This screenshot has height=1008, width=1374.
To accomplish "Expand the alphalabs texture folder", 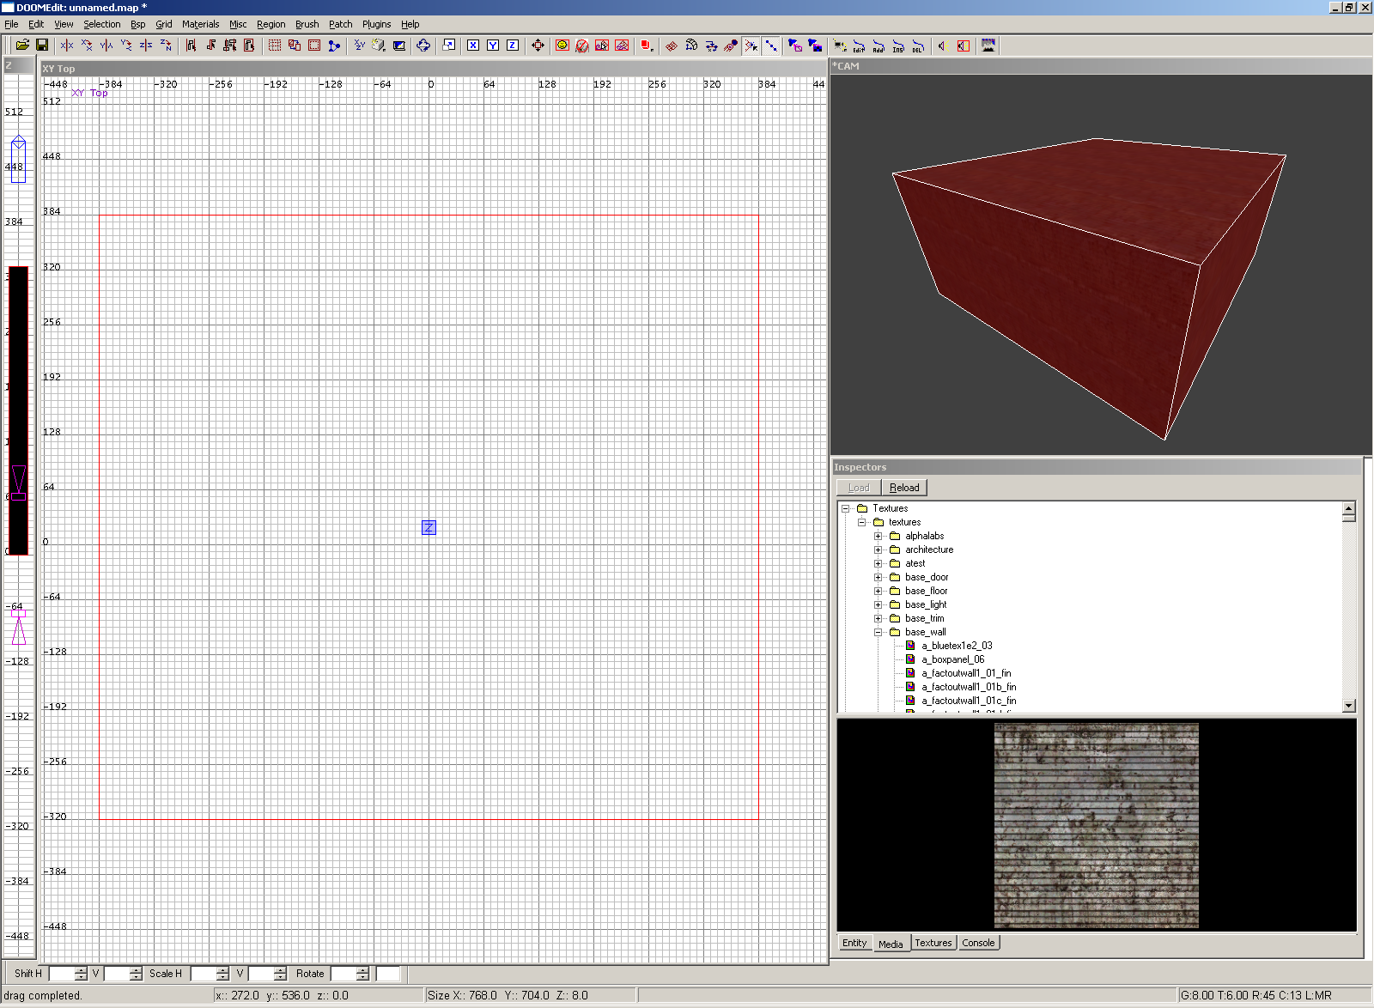I will click(878, 536).
